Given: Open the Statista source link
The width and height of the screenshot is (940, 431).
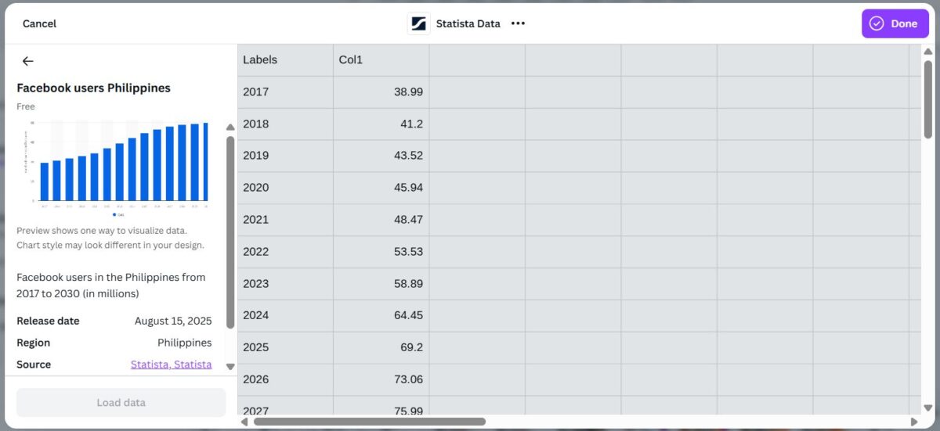Looking at the screenshot, I should [171, 365].
